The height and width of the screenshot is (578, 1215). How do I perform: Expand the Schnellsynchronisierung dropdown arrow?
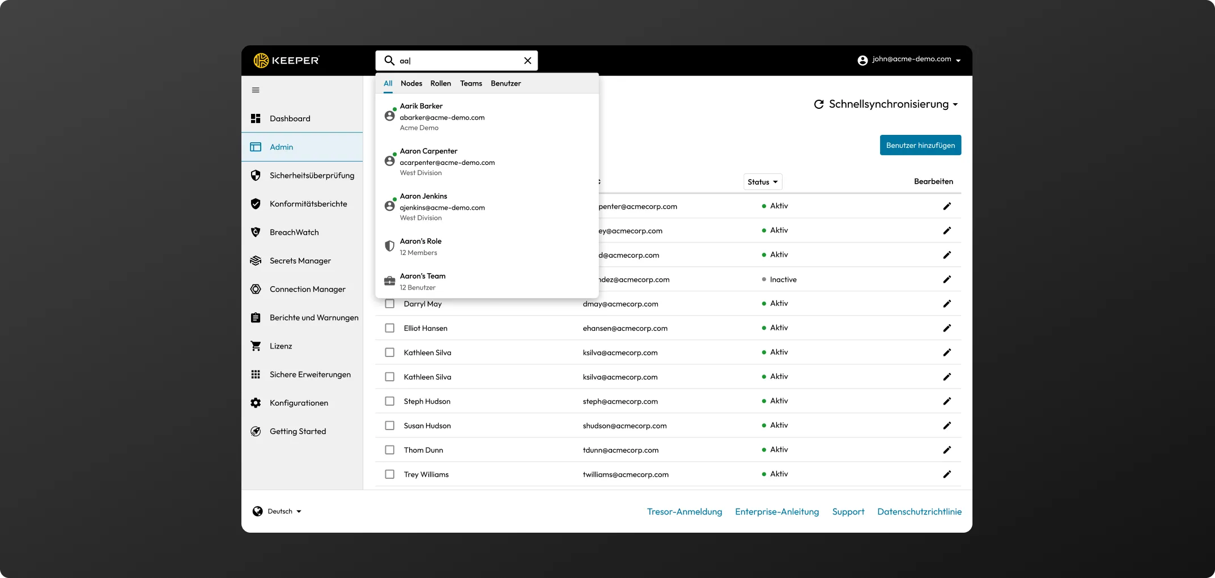coord(955,105)
